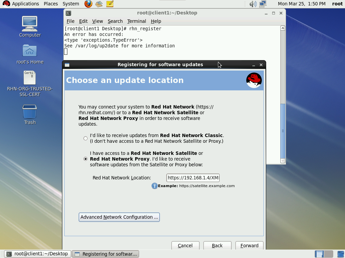Close the terminal window
Screen dimensions: 345x258
[281, 13]
